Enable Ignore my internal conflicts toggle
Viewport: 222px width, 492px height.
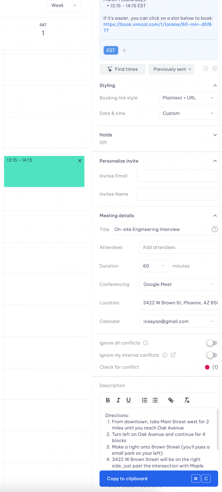pos(212,355)
